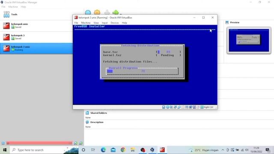
Task: Click the volume speaker tray icon
Action: (247, 150)
